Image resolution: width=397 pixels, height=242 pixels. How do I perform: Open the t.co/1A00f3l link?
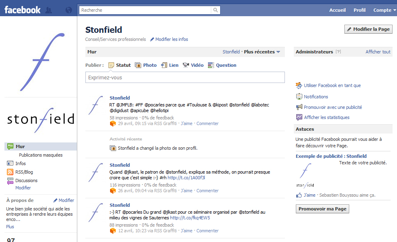click(x=186, y=178)
